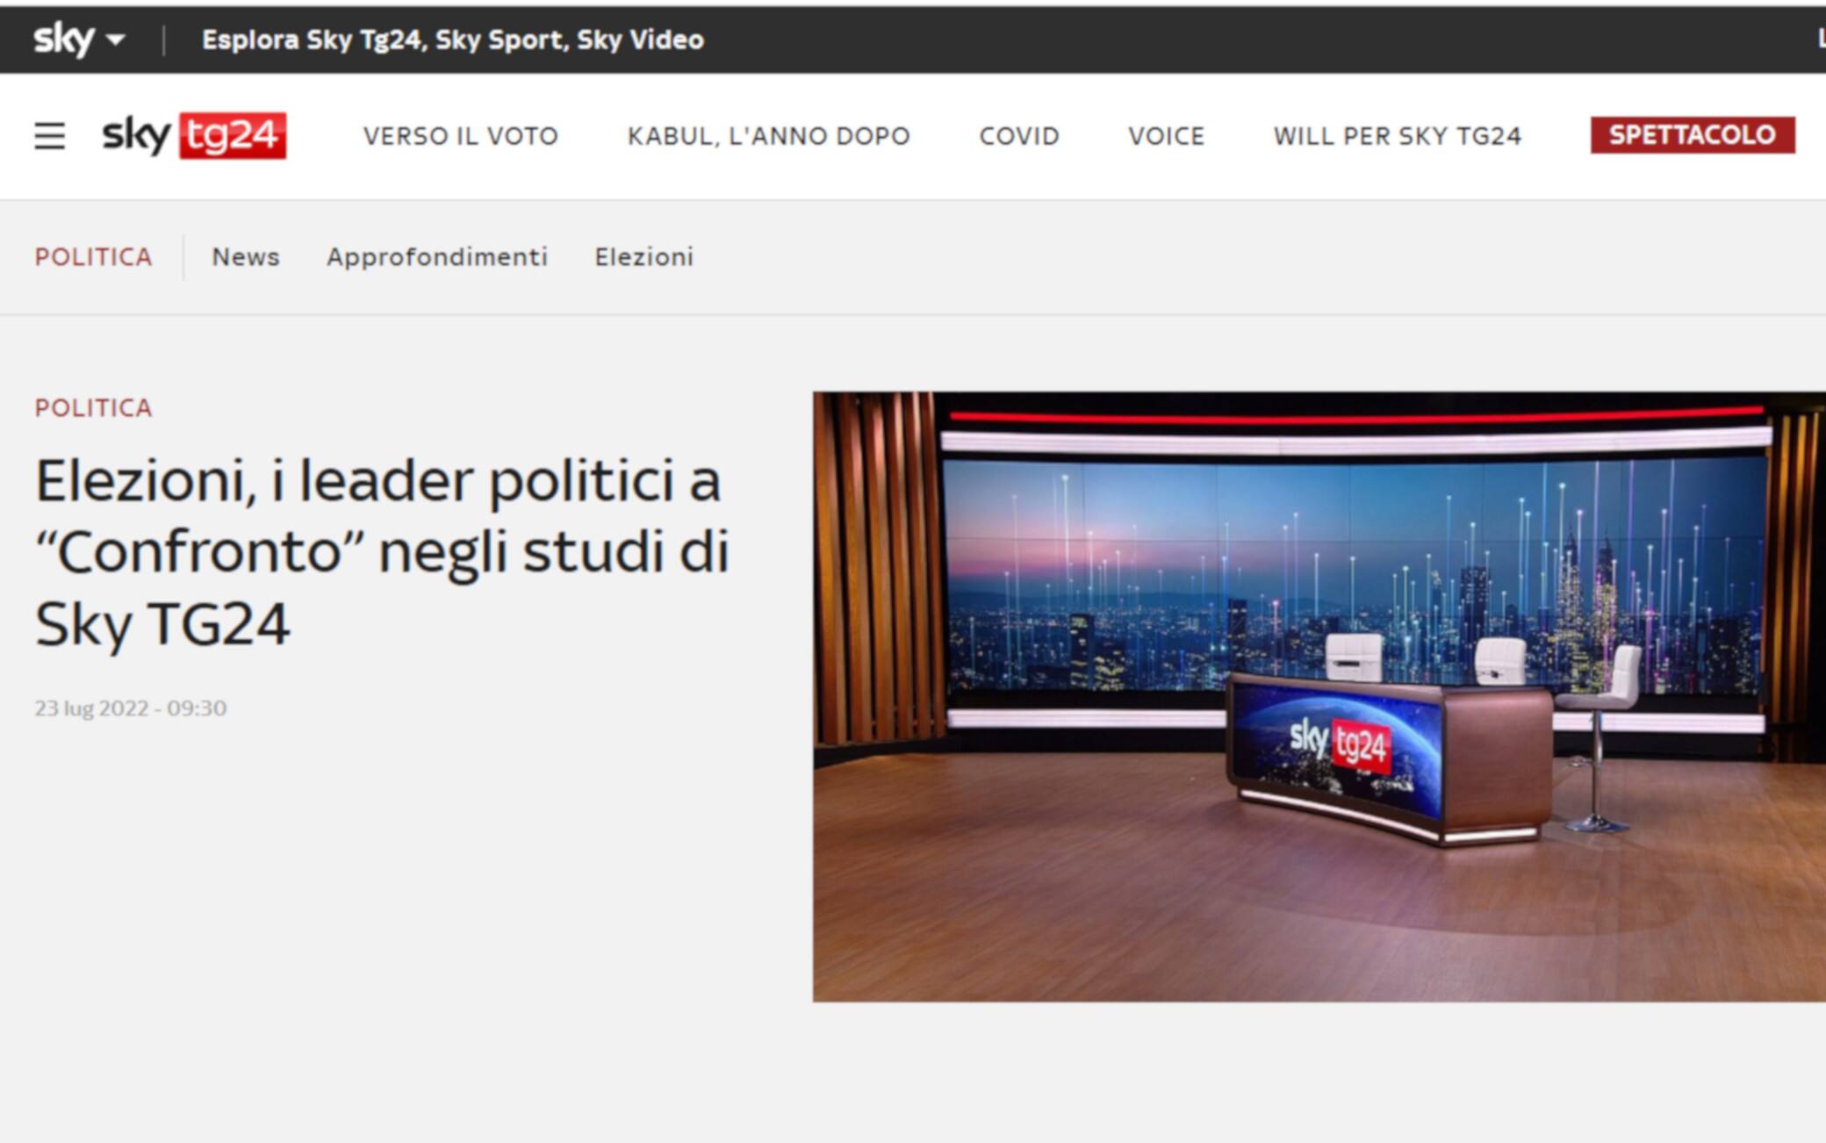Open the hamburger navigation menu
Viewport: 1826px width, 1143px height.
50,136
